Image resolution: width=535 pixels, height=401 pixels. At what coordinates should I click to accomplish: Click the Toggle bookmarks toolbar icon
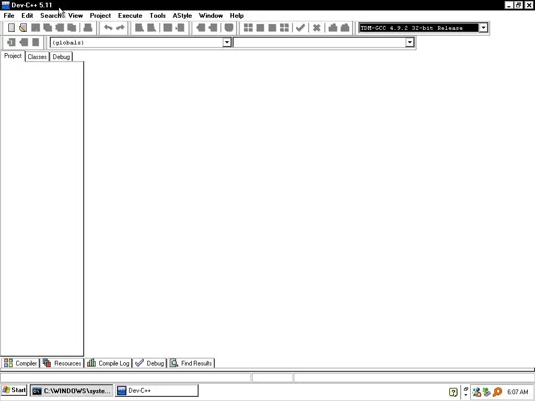(24, 42)
